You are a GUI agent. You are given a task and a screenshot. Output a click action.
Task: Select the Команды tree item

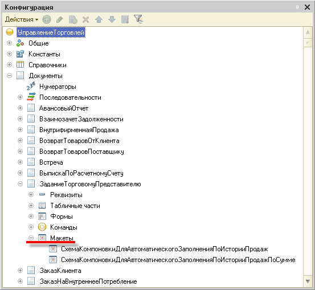click(x=64, y=227)
